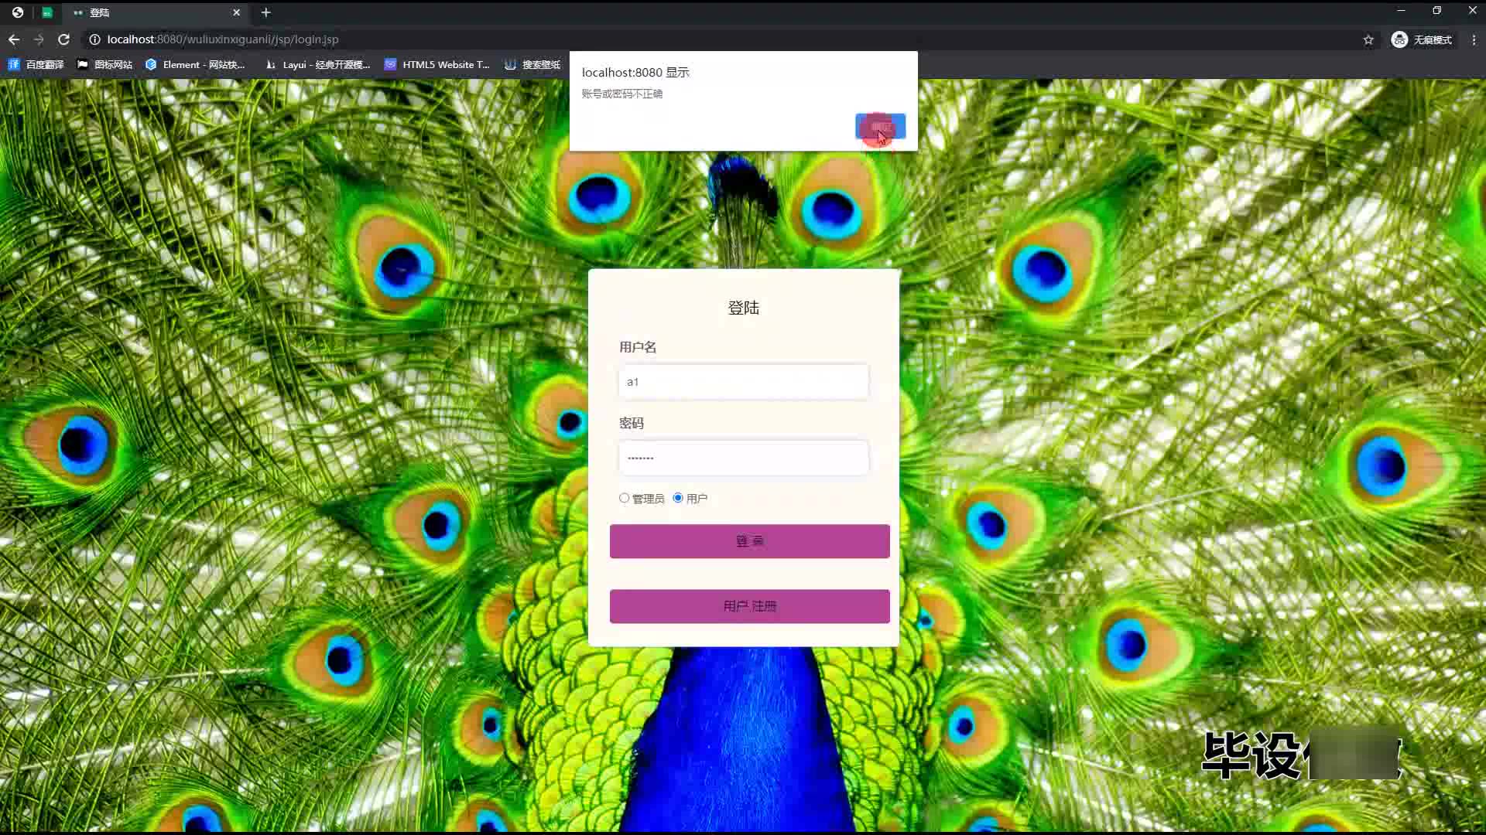The image size is (1486, 835).
Task: Reload the login page
Action: pos(64,39)
